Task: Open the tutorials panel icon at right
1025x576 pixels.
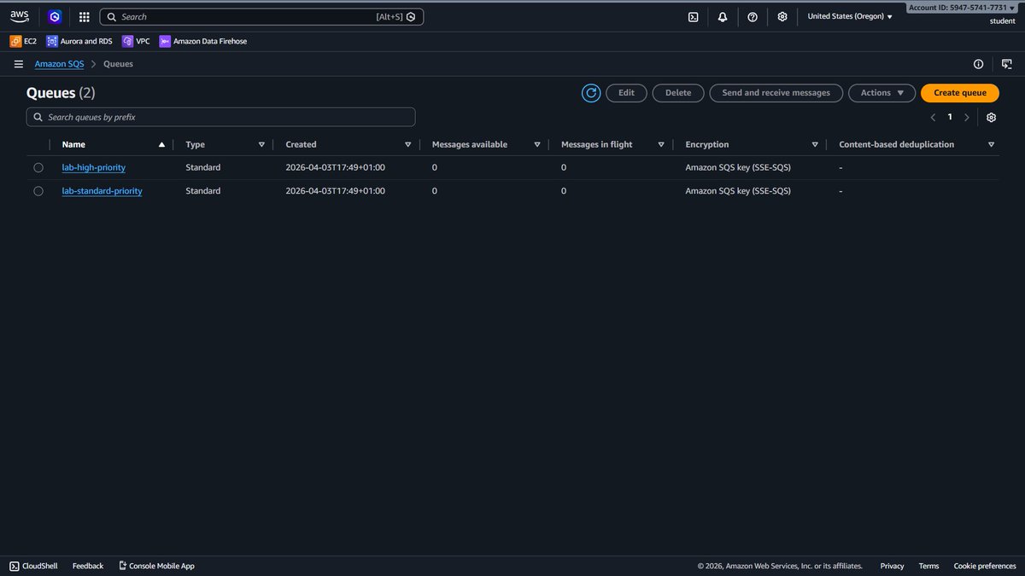Action: pos(1007,64)
